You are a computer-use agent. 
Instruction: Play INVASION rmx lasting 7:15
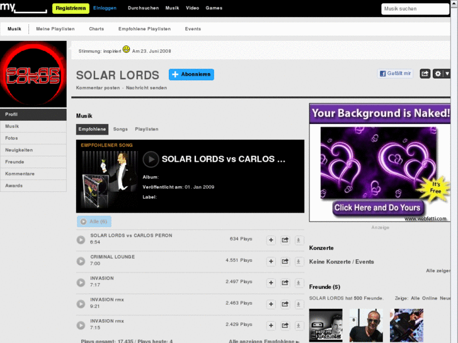pyautogui.click(x=81, y=325)
